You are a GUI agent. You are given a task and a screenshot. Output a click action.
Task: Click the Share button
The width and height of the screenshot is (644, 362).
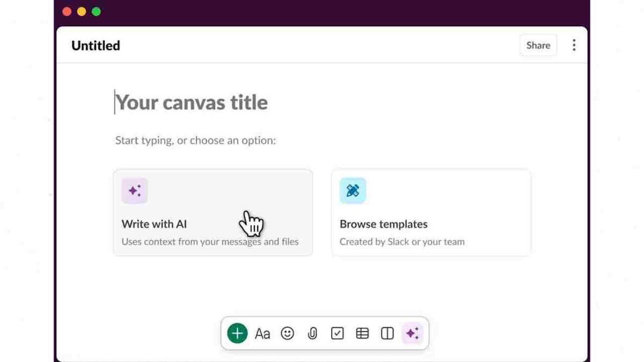538,45
